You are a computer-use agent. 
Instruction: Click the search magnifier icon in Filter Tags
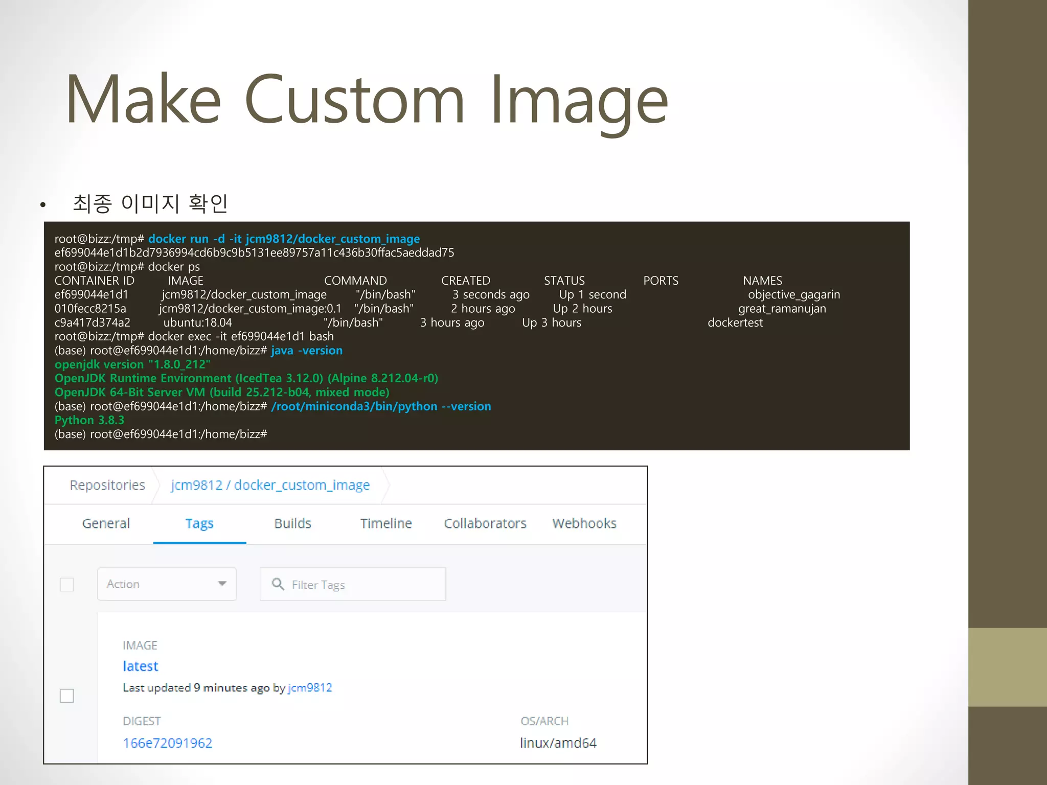click(278, 584)
